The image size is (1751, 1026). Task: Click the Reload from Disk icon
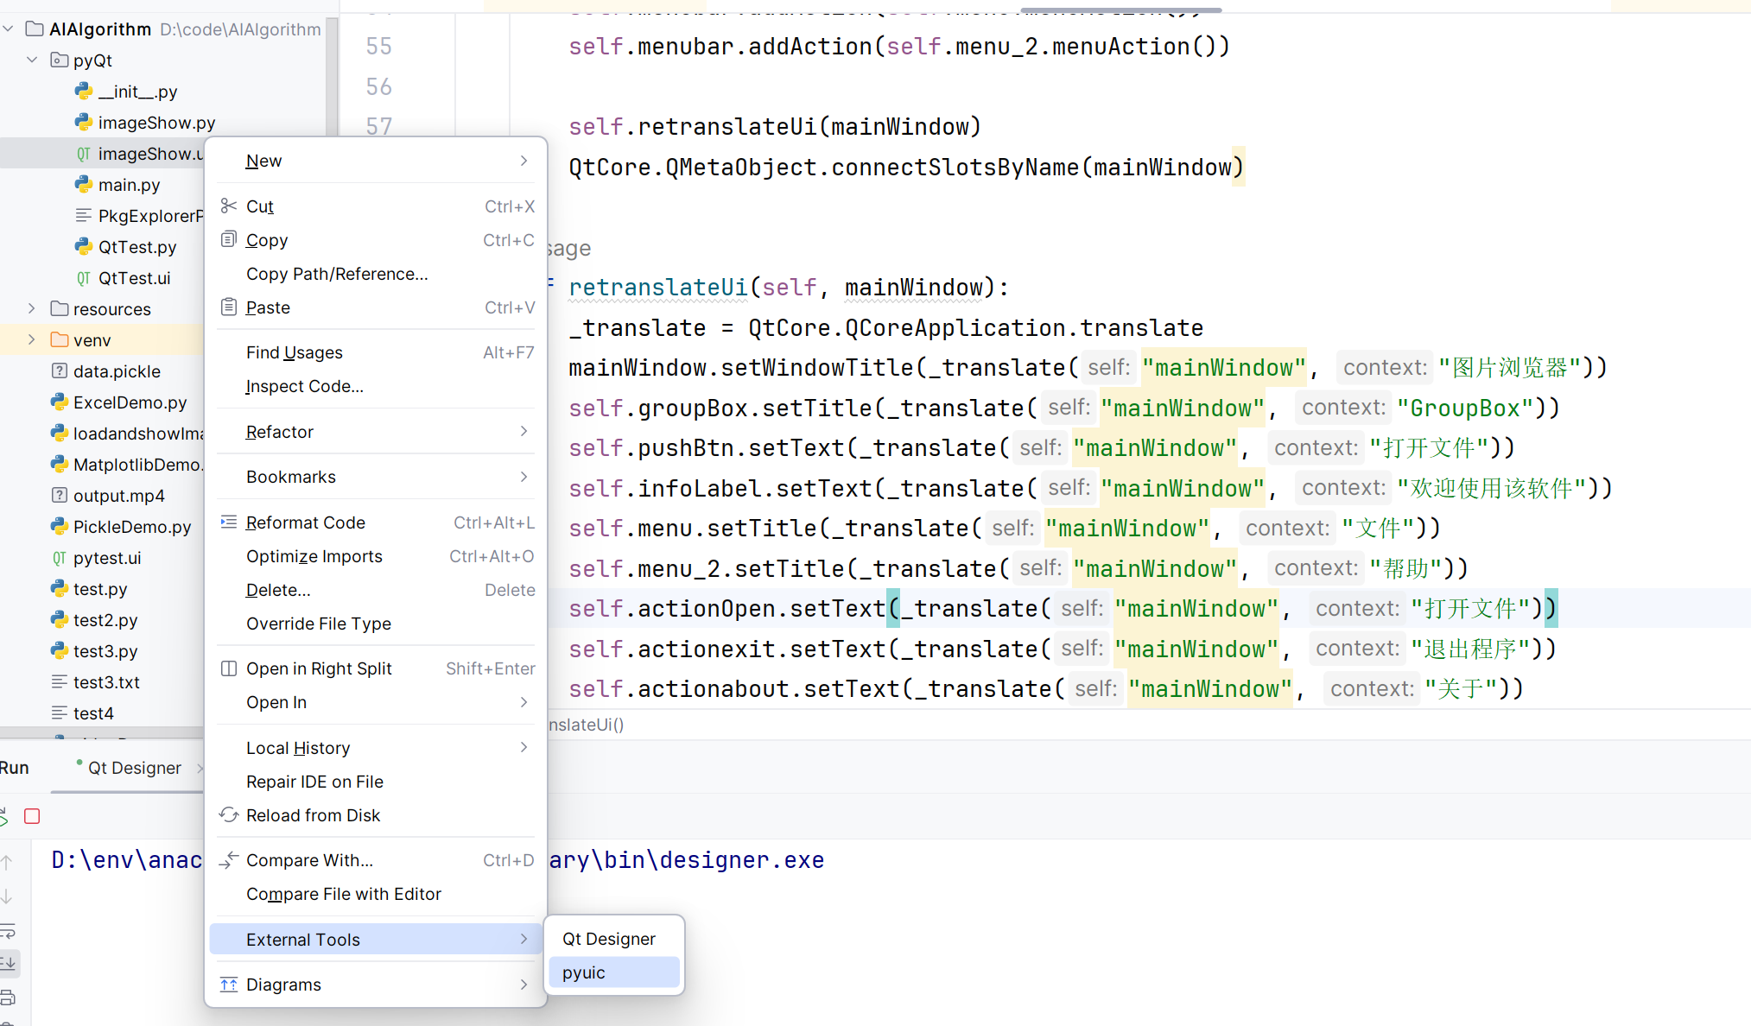point(228,814)
